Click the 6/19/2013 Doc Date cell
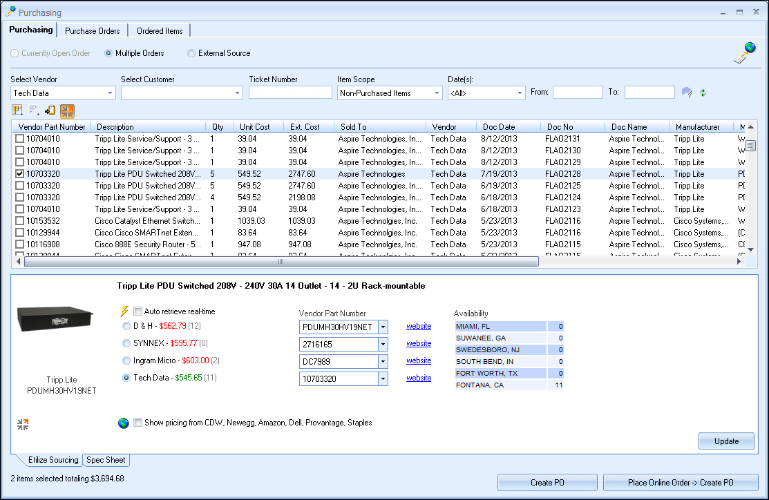The height and width of the screenshot is (500, 769). pyautogui.click(x=499, y=186)
